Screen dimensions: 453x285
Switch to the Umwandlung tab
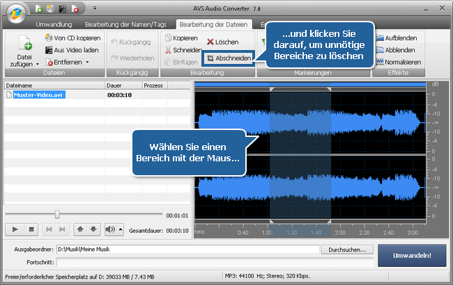[x=54, y=24]
